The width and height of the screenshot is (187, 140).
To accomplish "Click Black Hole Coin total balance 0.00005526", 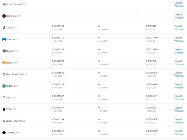I will (x=152, y=73).
